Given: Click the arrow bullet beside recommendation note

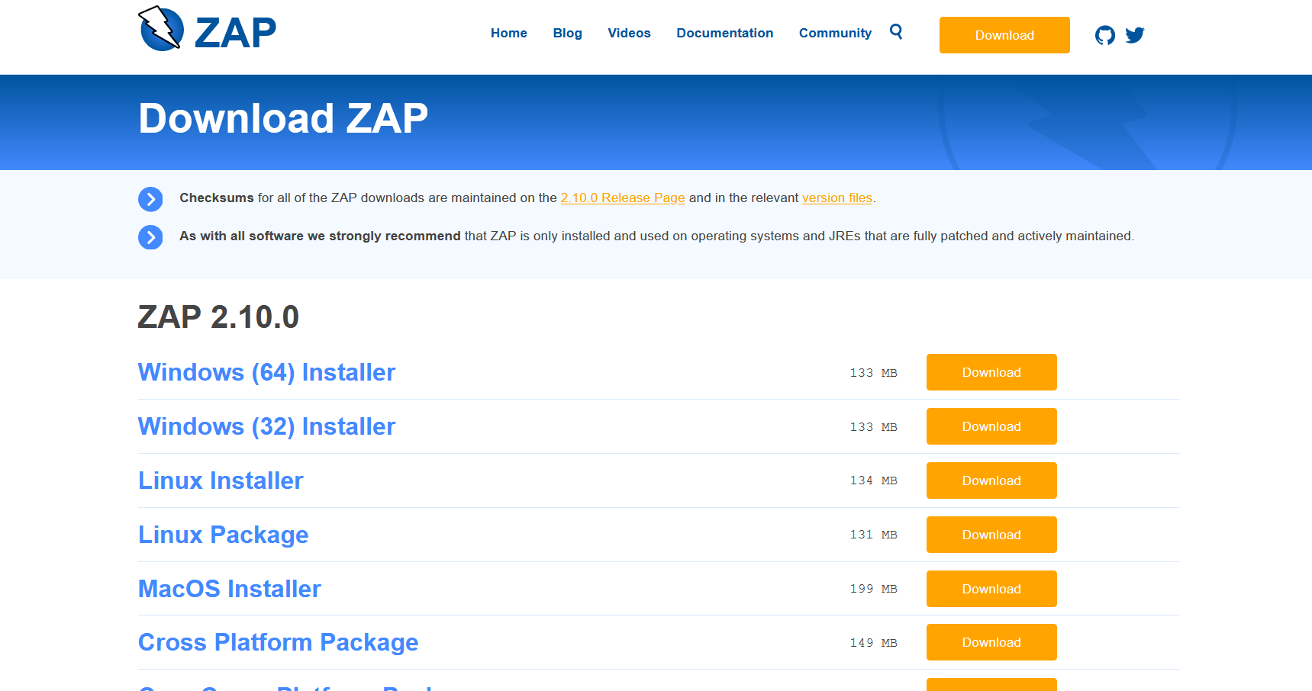Looking at the screenshot, I should point(150,237).
